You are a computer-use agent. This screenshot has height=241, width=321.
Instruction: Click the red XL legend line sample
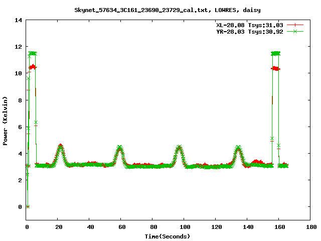(x=295, y=25)
